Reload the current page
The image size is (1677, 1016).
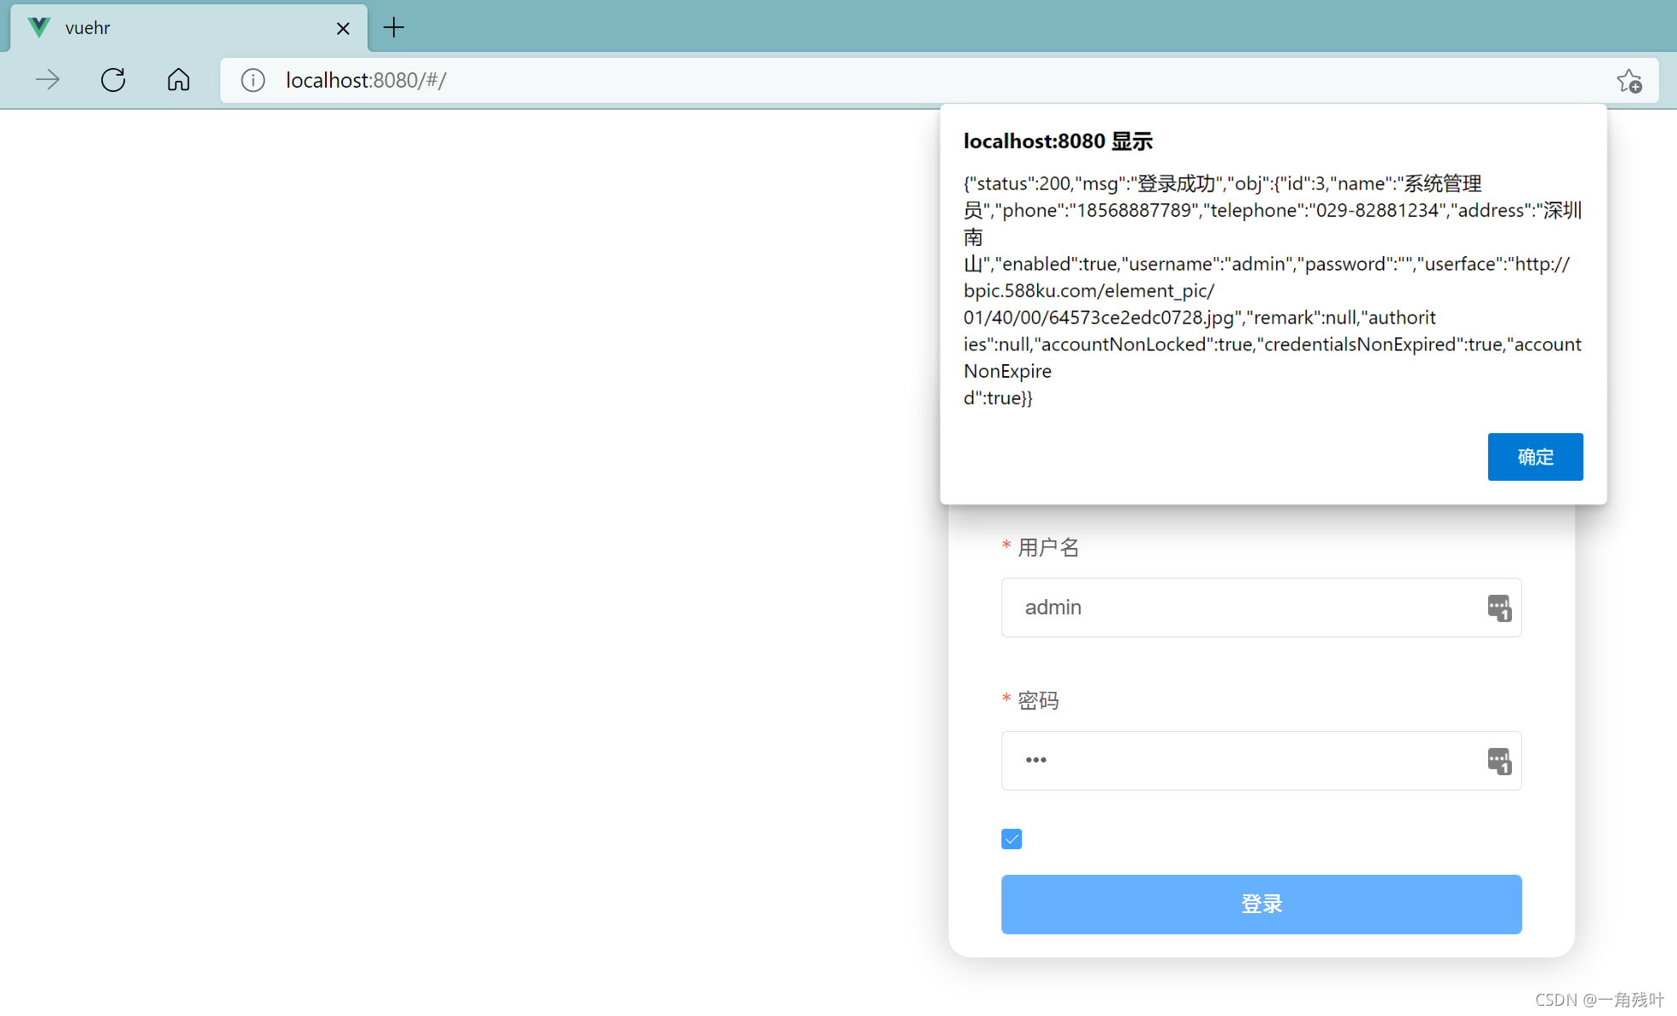tap(113, 79)
